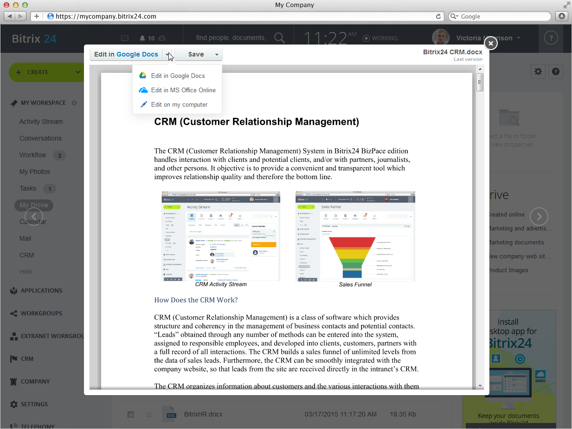The width and height of the screenshot is (572, 429).
Task: Click the drive help question icon
Action: [556, 71]
